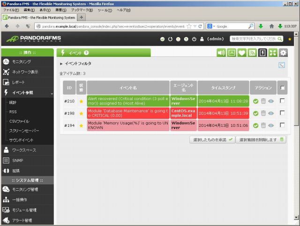Expand the レポート sidebar section
This screenshot has width=300, height=226.
pos(28,82)
